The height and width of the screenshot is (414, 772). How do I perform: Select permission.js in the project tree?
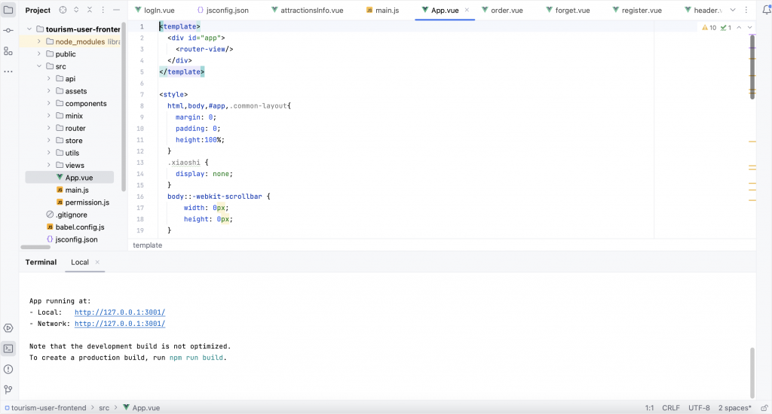tap(87, 202)
